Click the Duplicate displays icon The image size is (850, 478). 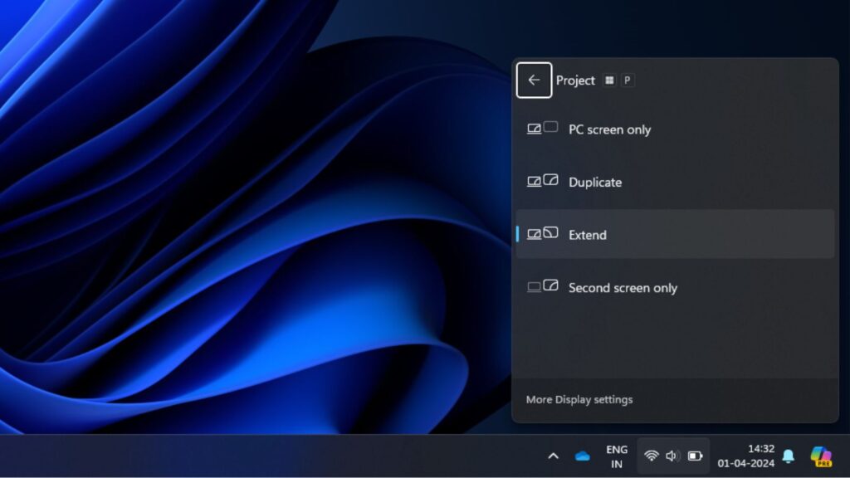(542, 182)
